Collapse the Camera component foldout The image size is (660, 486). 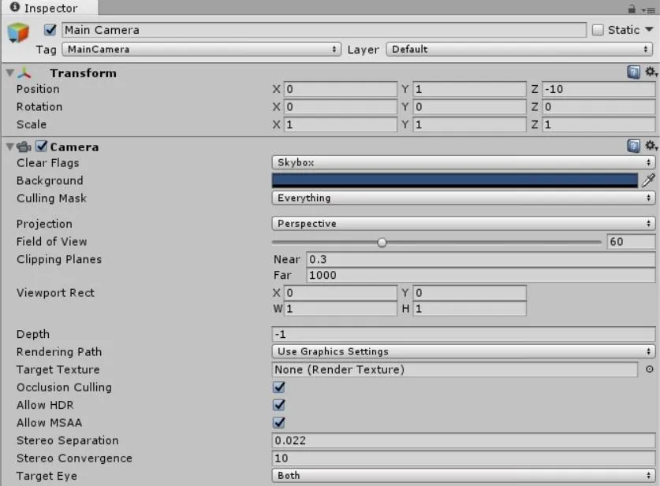(x=10, y=147)
